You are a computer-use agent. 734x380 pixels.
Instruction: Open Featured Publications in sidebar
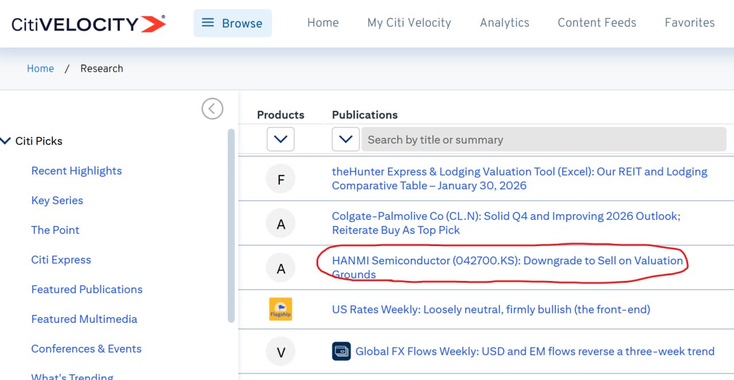click(x=87, y=290)
